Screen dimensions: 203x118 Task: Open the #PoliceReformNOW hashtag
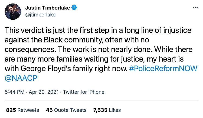coord(163,69)
